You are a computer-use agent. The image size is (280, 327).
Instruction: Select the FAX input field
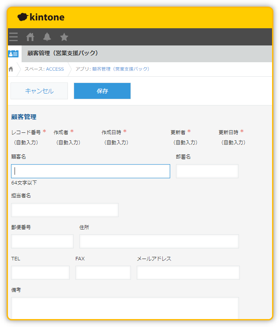pos(103,273)
